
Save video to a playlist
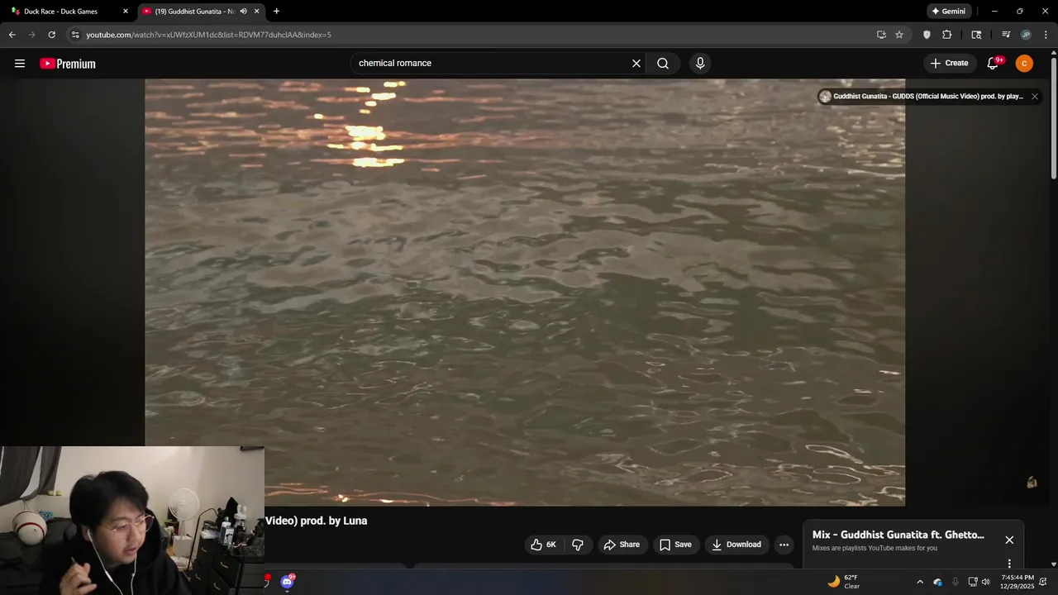point(675,545)
